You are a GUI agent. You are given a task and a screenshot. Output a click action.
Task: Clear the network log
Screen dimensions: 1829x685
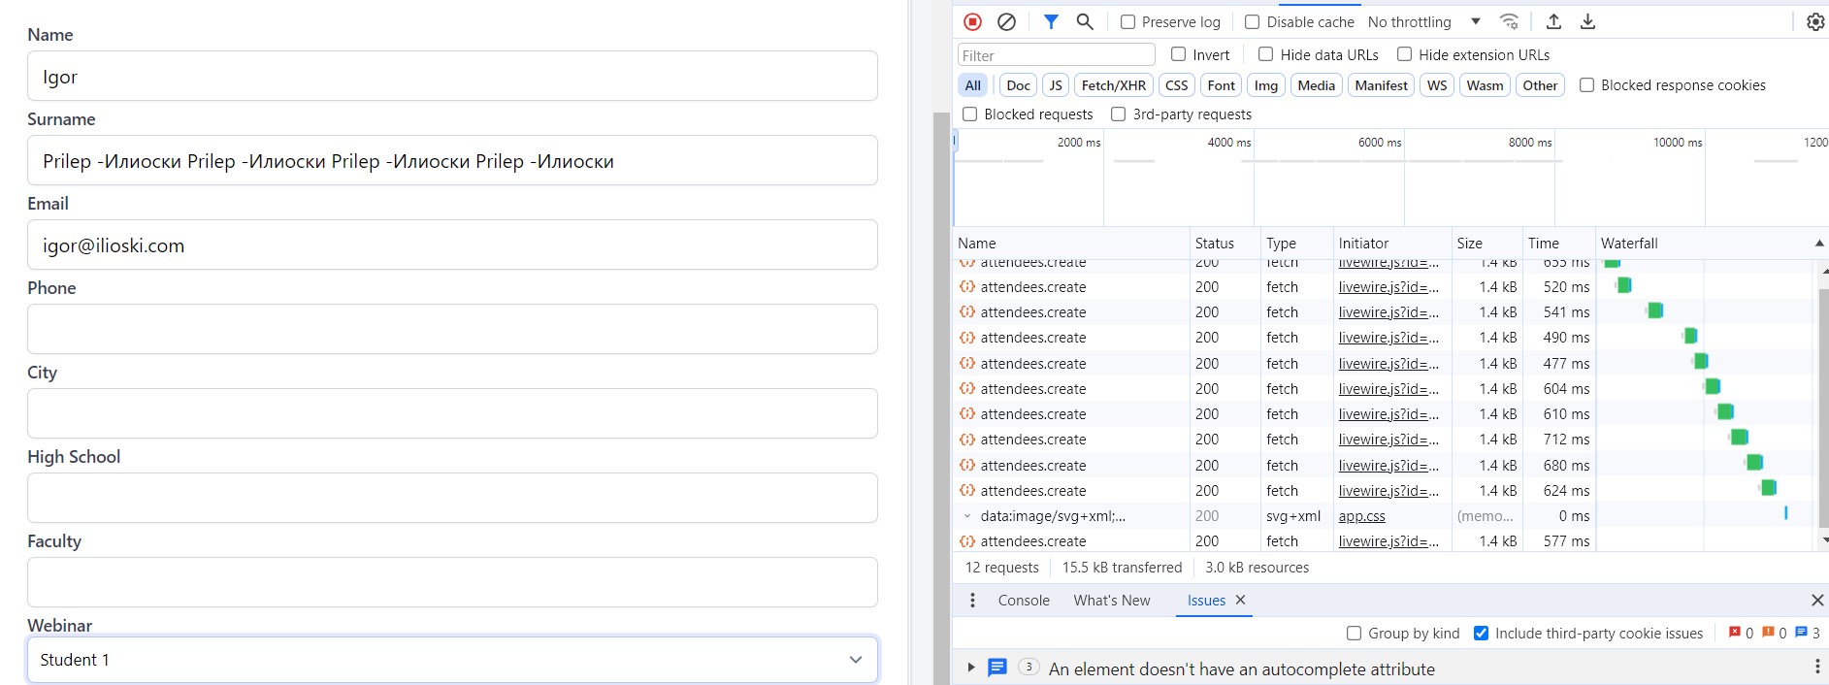[1006, 21]
